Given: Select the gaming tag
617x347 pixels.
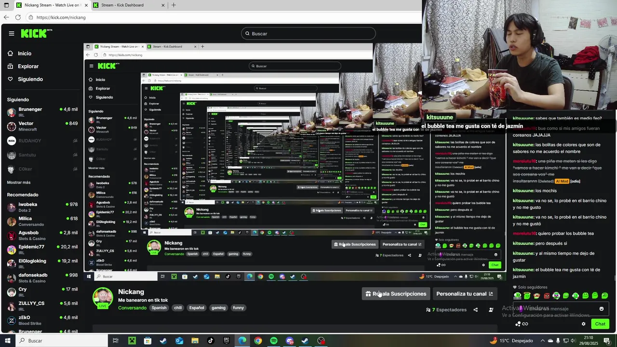Looking at the screenshot, I should pyautogui.click(x=218, y=308).
